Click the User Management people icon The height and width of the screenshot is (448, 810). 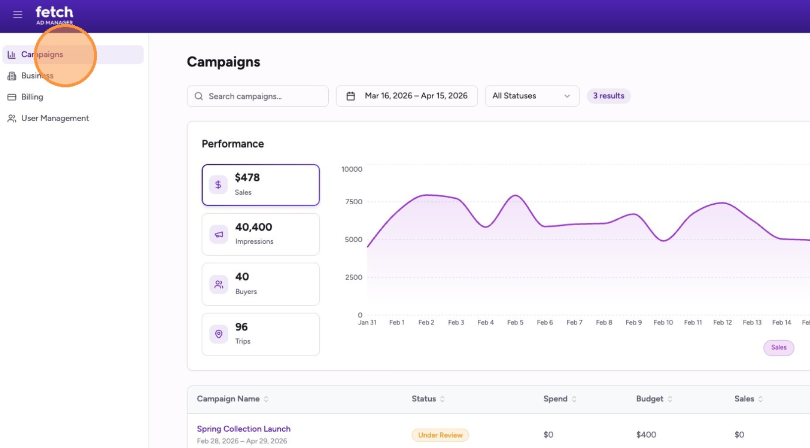(12, 118)
